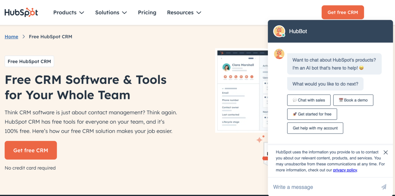The image size is (395, 196).
Task: Click the 'What would you like to do next?' message
Action: click(325, 84)
